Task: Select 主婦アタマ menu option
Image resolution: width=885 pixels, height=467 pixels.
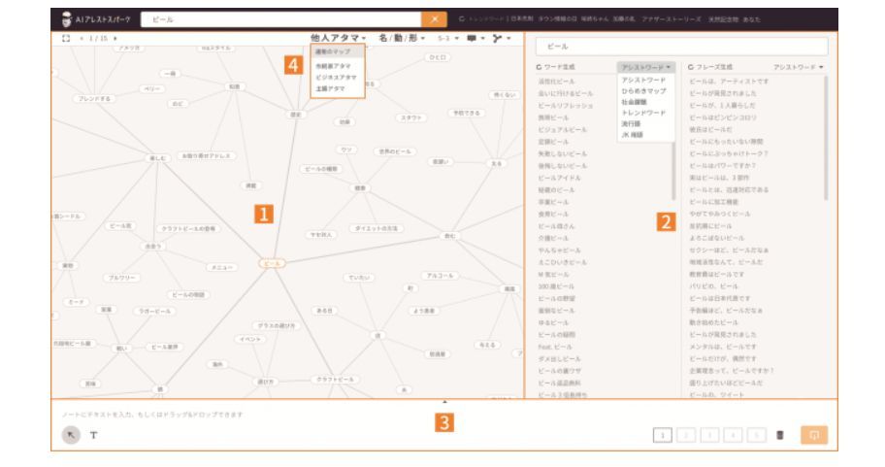Action: 330,88
